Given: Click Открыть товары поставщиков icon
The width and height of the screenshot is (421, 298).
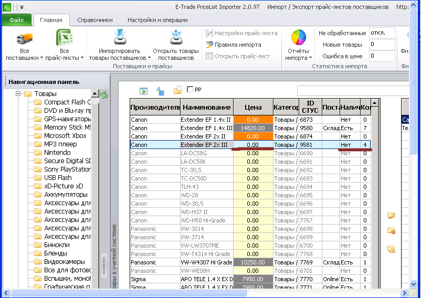Looking at the screenshot, I should [176, 37].
